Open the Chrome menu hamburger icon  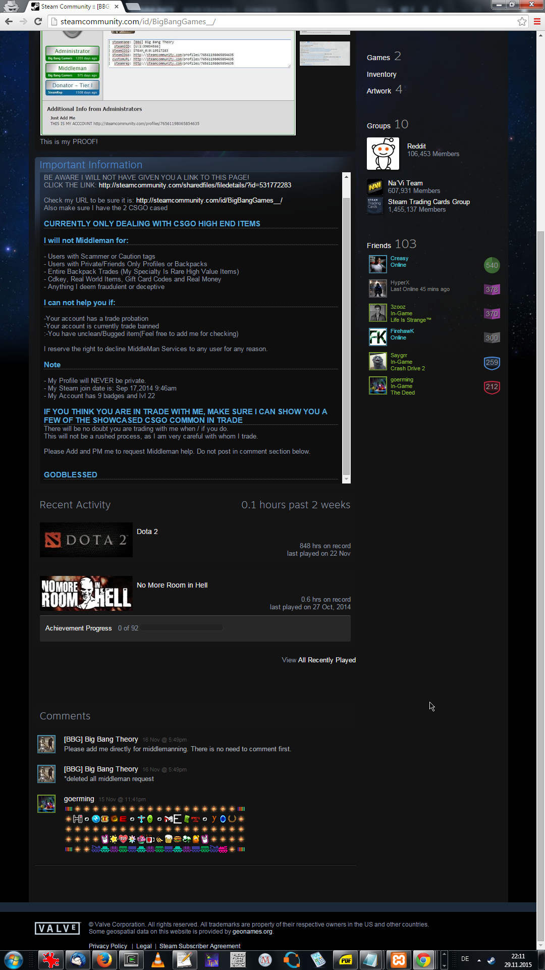(x=537, y=21)
